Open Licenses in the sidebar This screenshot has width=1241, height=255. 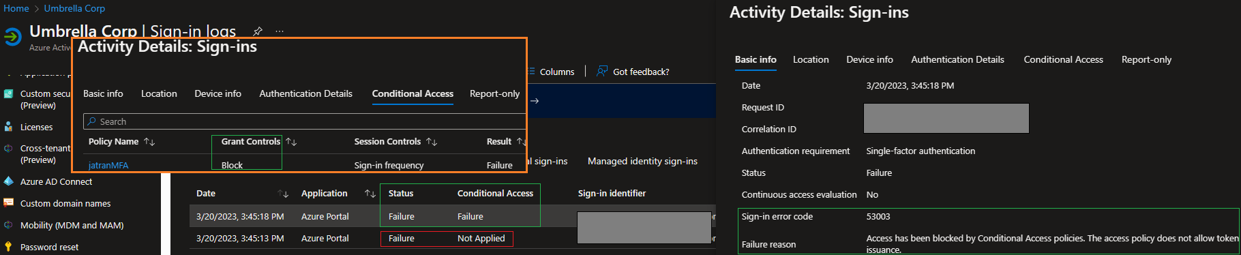[x=36, y=127]
